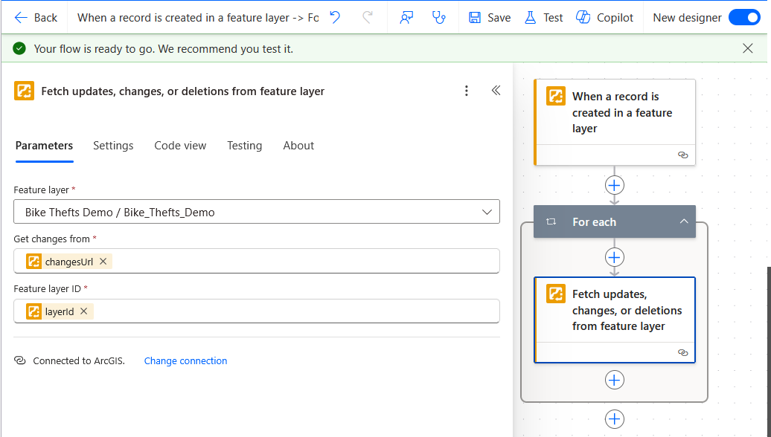Open the Flow checker stethoscope icon

(x=438, y=18)
